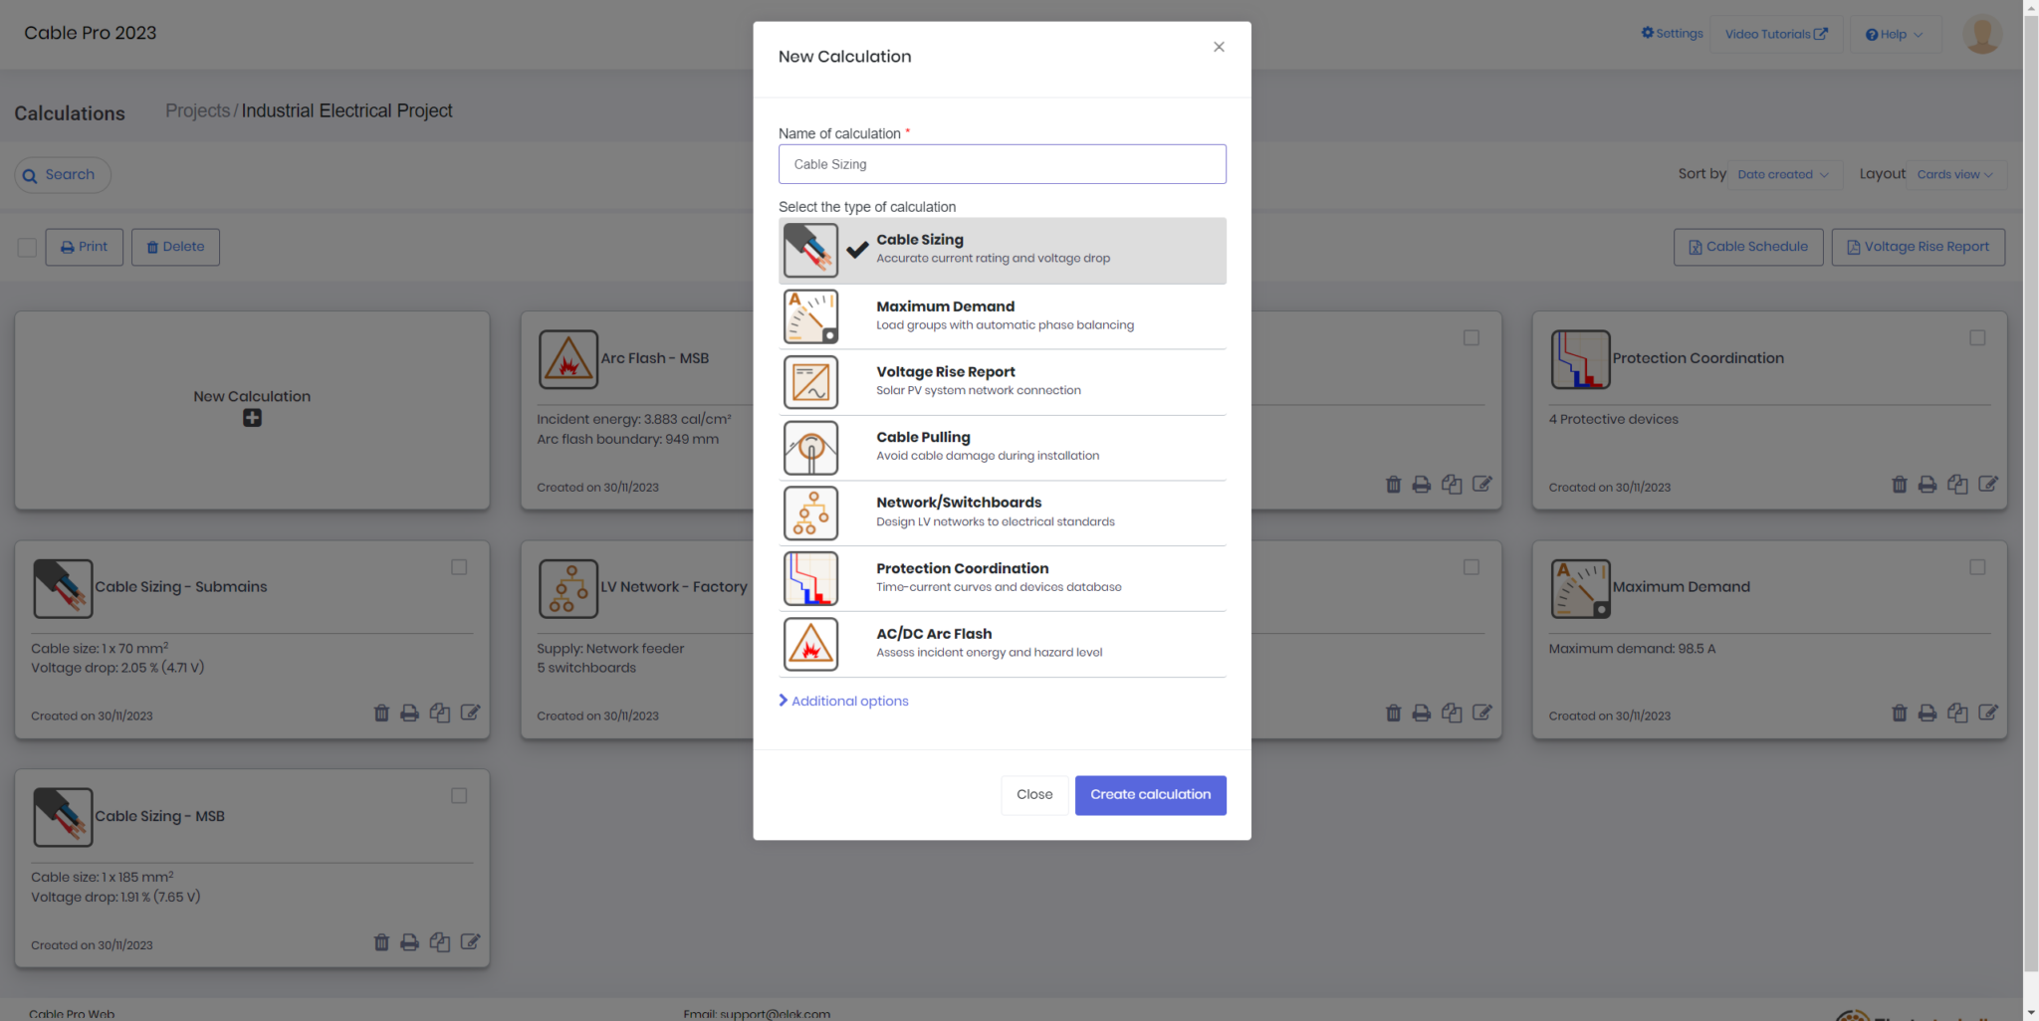This screenshot has width=2039, height=1021.
Task: Print the Maximum Demand card
Action: pyautogui.click(x=1927, y=714)
